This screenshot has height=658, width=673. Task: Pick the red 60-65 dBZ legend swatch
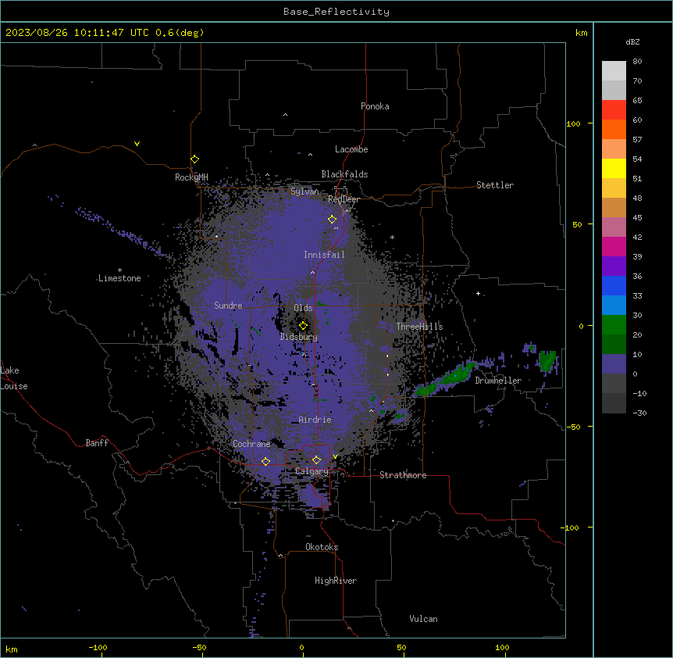[614, 109]
